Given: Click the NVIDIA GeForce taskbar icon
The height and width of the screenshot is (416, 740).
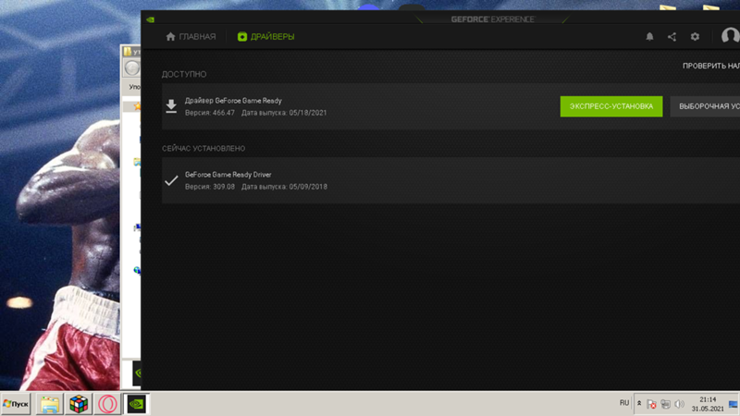Looking at the screenshot, I should tap(136, 404).
